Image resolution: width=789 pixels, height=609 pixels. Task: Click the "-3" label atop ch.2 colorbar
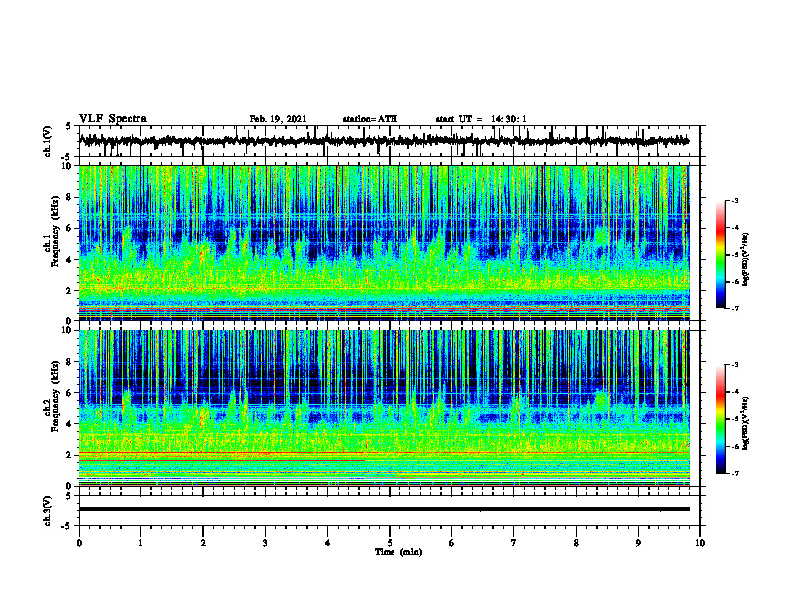pos(736,365)
